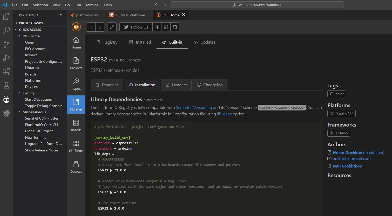Open the Registry libraries tab

point(107,42)
